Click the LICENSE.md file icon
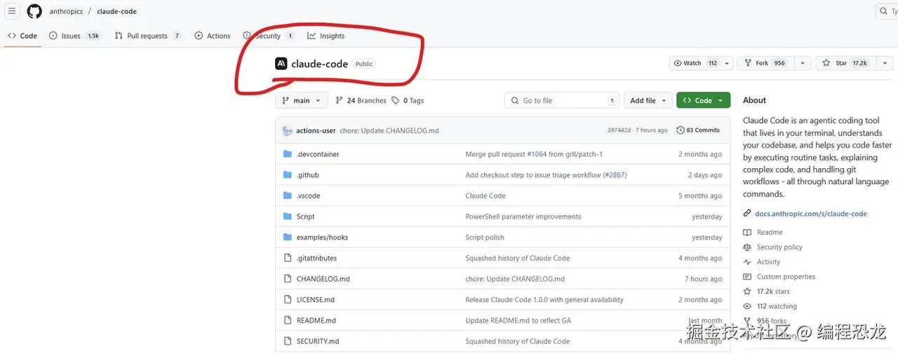The image size is (898, 353). [287, 300]
